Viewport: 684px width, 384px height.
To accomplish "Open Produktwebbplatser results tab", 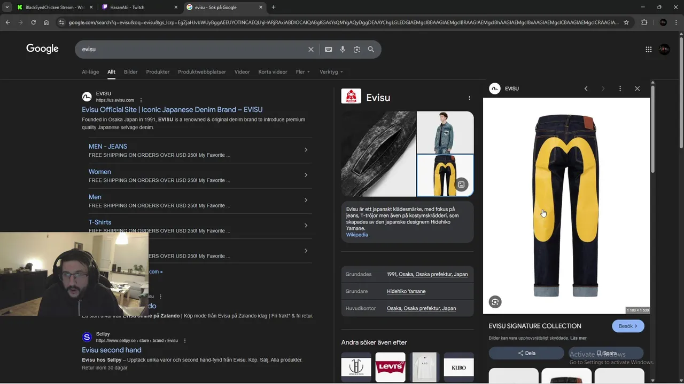I will click(202, 71).
